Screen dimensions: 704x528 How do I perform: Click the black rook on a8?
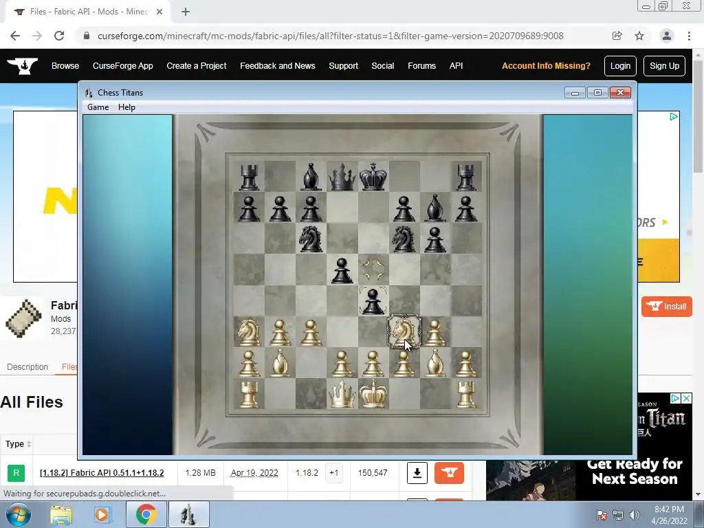point(249,178)
